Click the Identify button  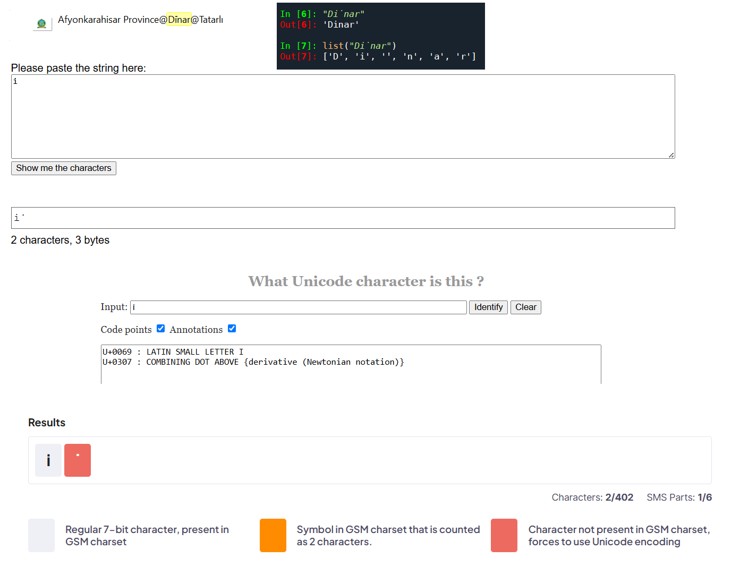point(488,307)
